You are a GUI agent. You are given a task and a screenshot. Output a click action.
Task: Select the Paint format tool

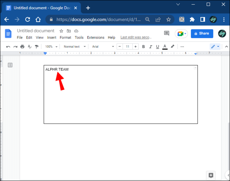37,47
